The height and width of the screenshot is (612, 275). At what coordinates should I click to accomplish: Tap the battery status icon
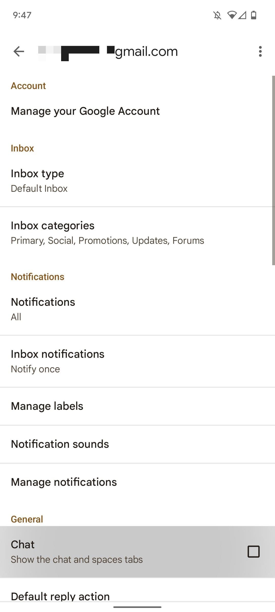(254, 15)
